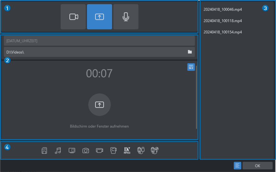
Task: Start recording with the round screen capture button
Action: 100,105
